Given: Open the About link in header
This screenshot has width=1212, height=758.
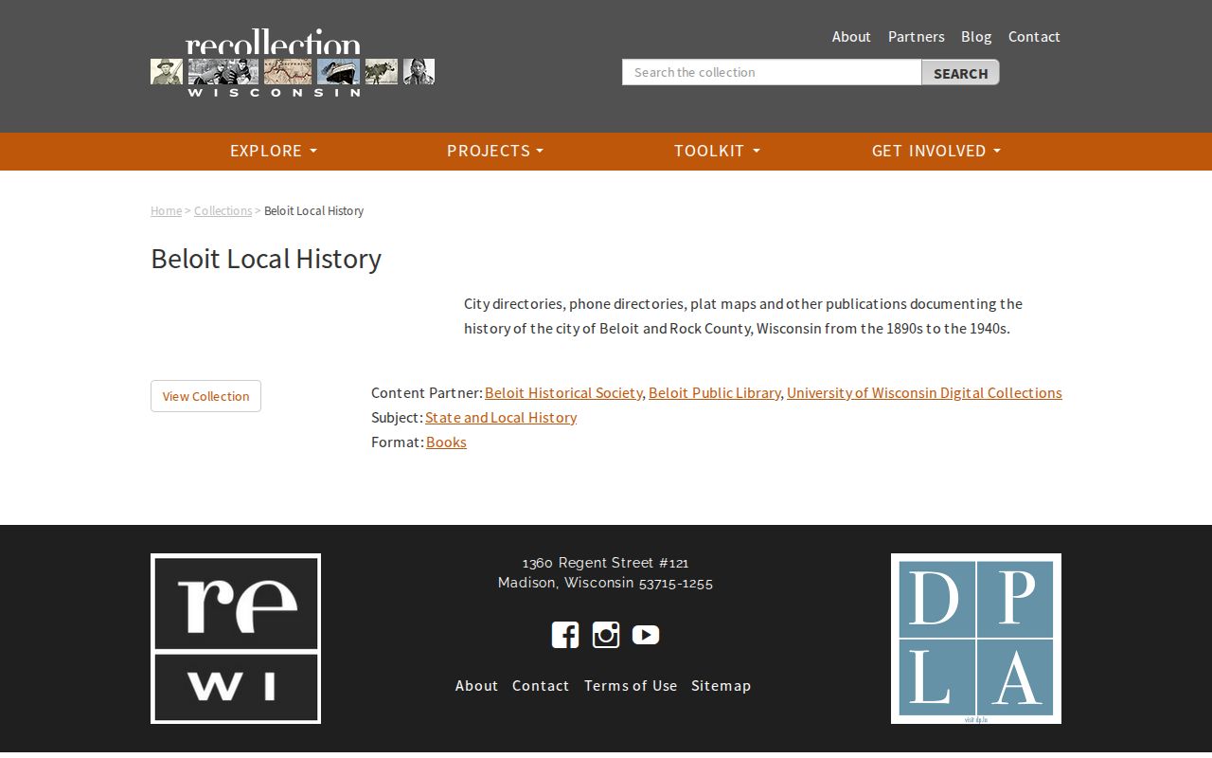Looking at the screenshot, I should (851, 36).
